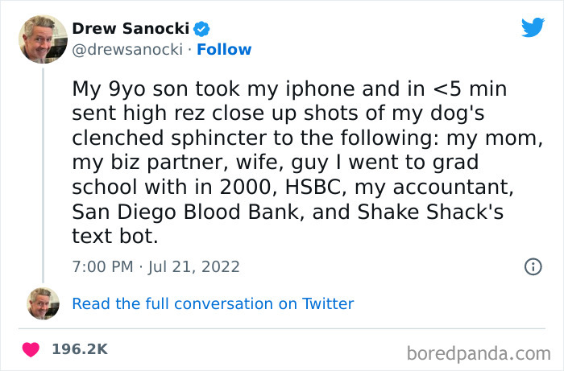
Task: Click the small avatar beside Read the full conversation
Action: [42, 303]
